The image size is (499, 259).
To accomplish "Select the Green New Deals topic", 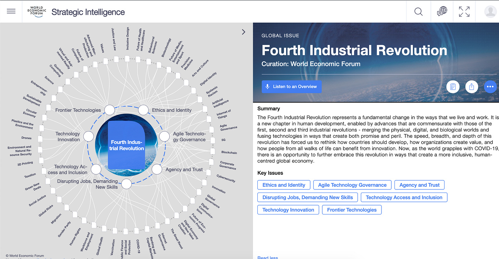I will point(33,187).
